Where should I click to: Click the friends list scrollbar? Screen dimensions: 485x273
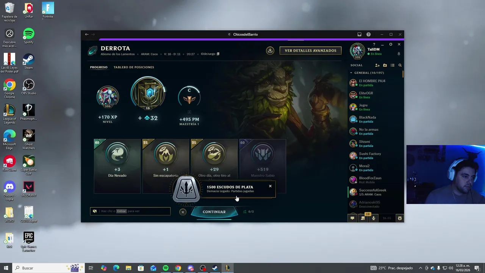click(403, 74)
